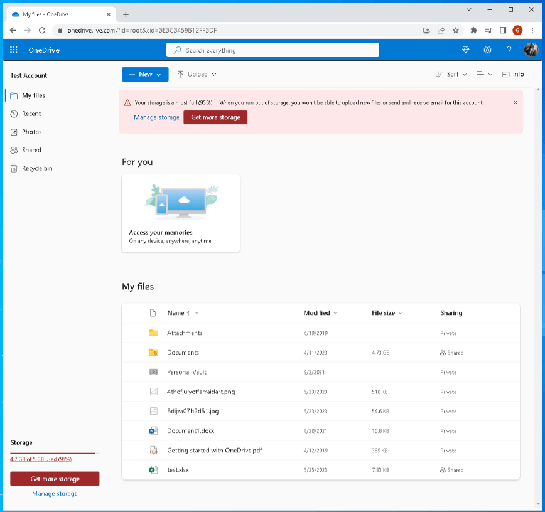
Task: Click the Documents shared folder icon
Action: point(153,352)
